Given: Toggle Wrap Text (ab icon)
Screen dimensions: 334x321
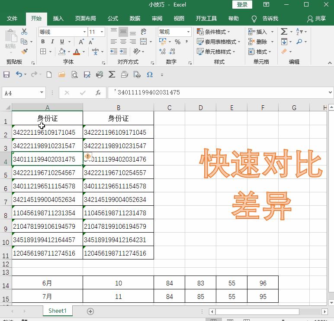Looking at the screenshot, I should (x=143, y=32).
